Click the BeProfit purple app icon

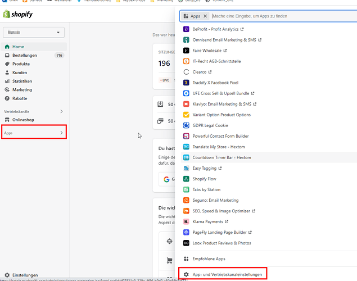pos(186,29)
